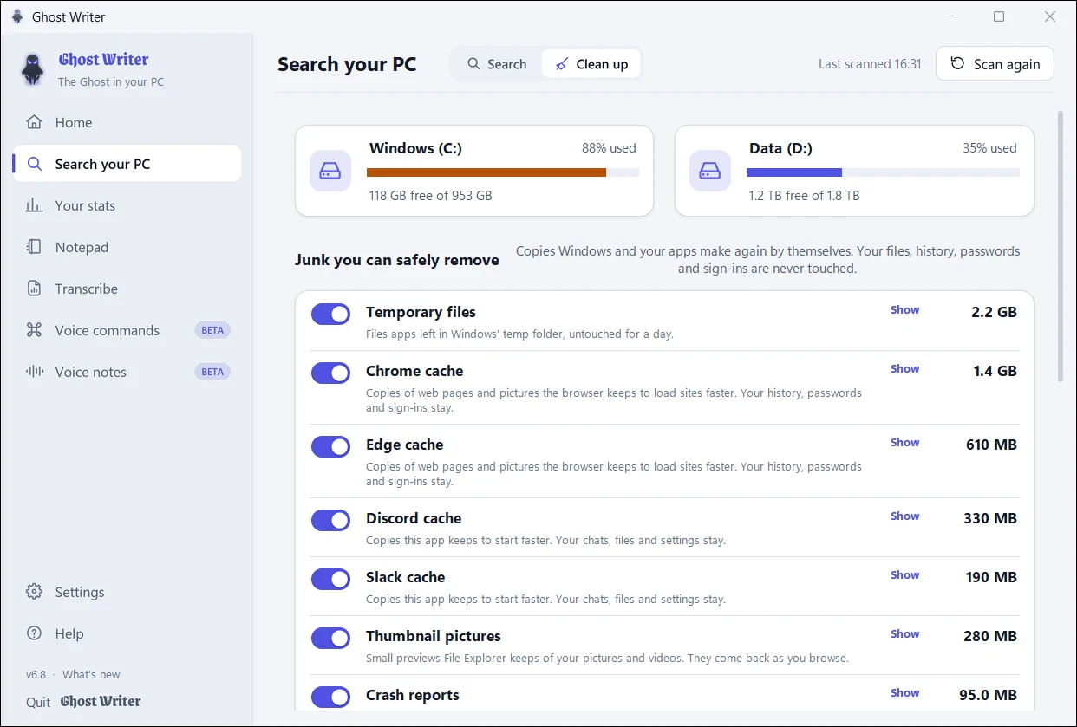Image resolution: width=1077 pixels, height=727 pixels.
Task: Click the Settings gear icon
Action: (x=34, y=592)
